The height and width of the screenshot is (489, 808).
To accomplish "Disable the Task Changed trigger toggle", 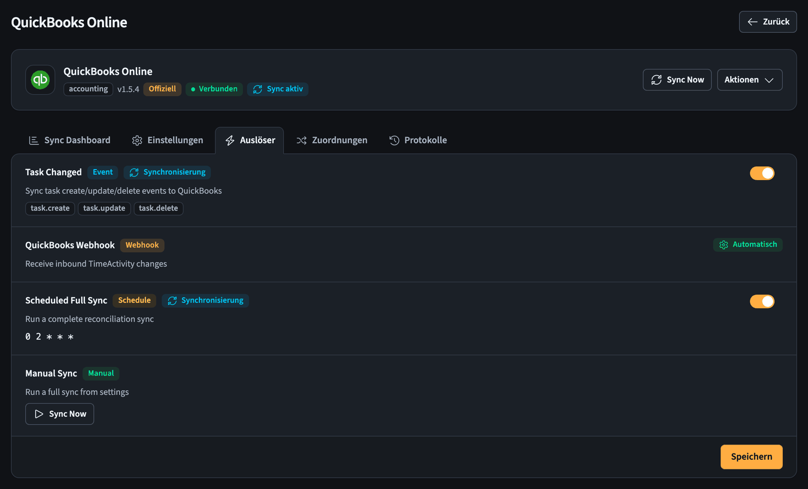I will click(762, 173).
